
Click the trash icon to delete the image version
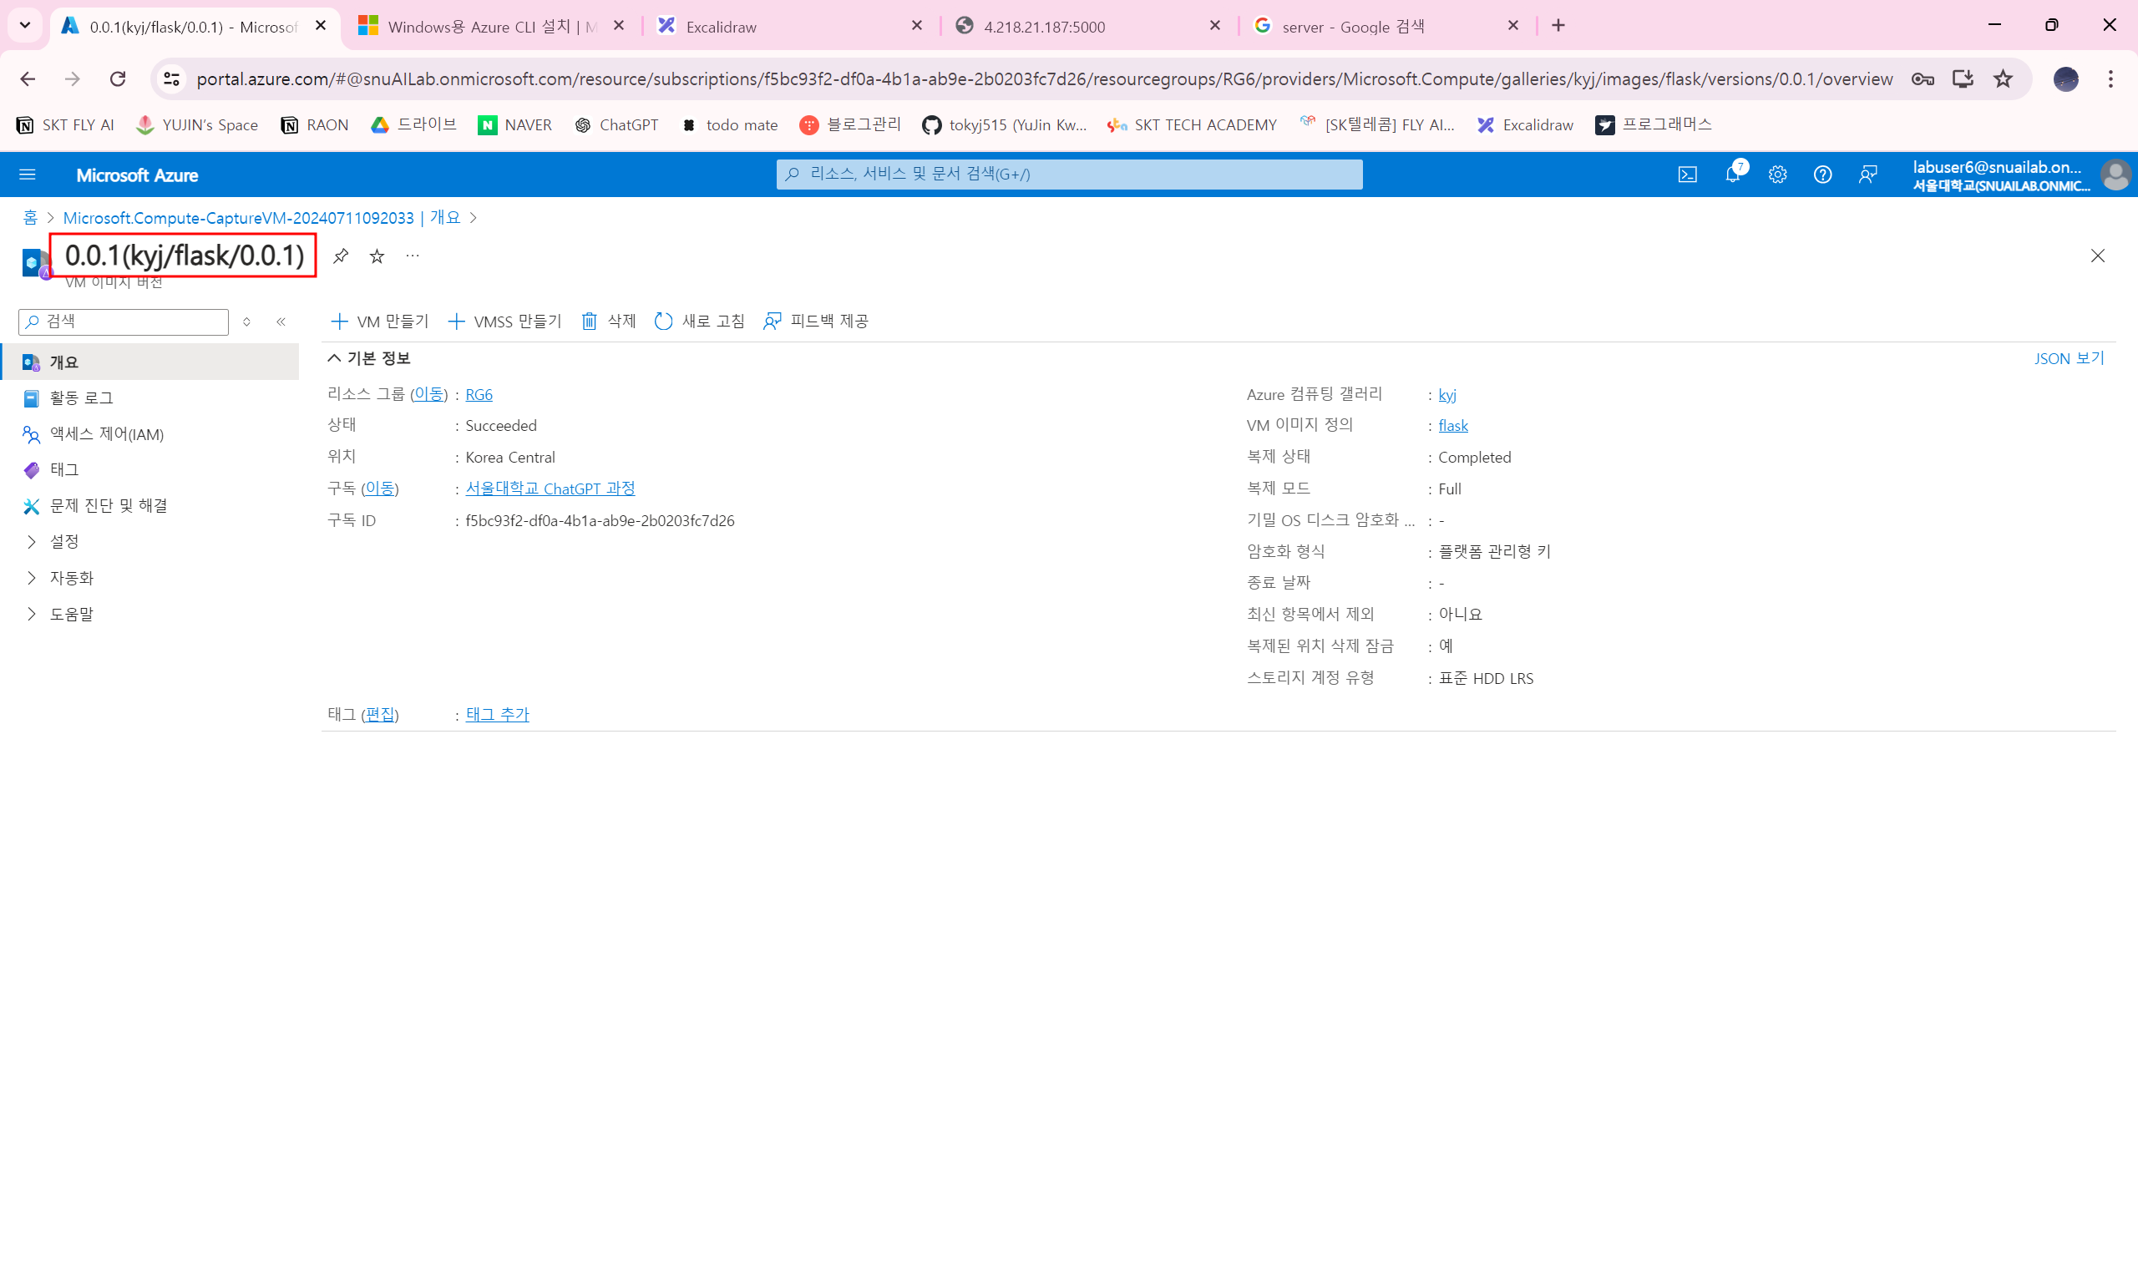point(589,322)
